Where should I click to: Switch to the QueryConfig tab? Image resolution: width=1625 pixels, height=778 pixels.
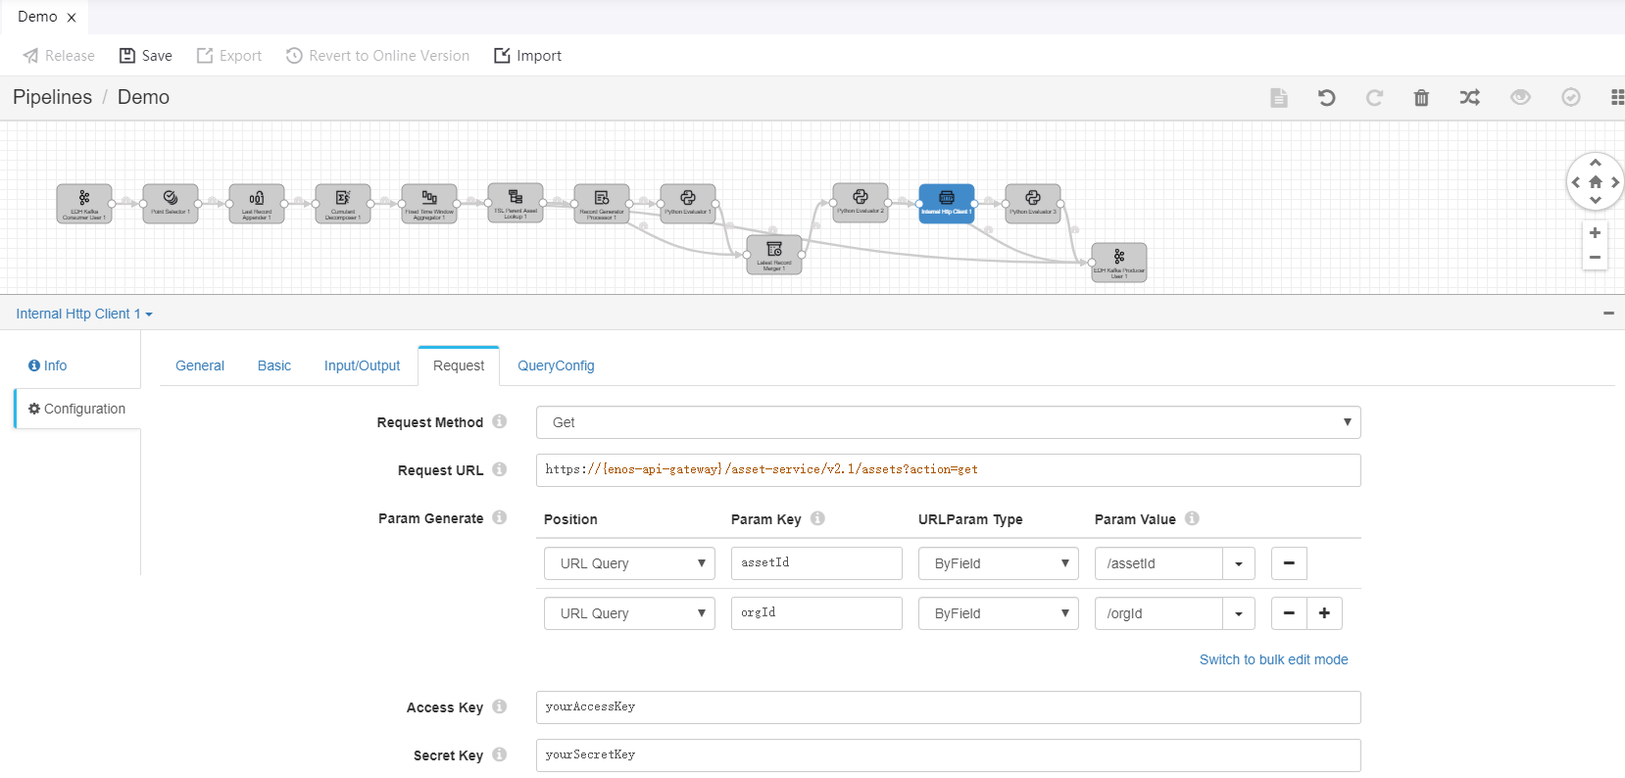pos(556,365)
